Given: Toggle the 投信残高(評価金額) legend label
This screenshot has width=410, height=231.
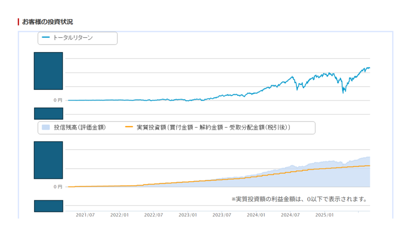Looking at the screenshot, I should point(80,128).
